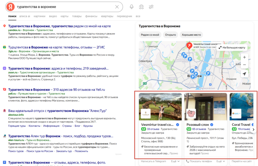Click 'Перейти на сайт' on Coral Travel
258x166 pixels.
pyautogui.click(x=242, y=161)
